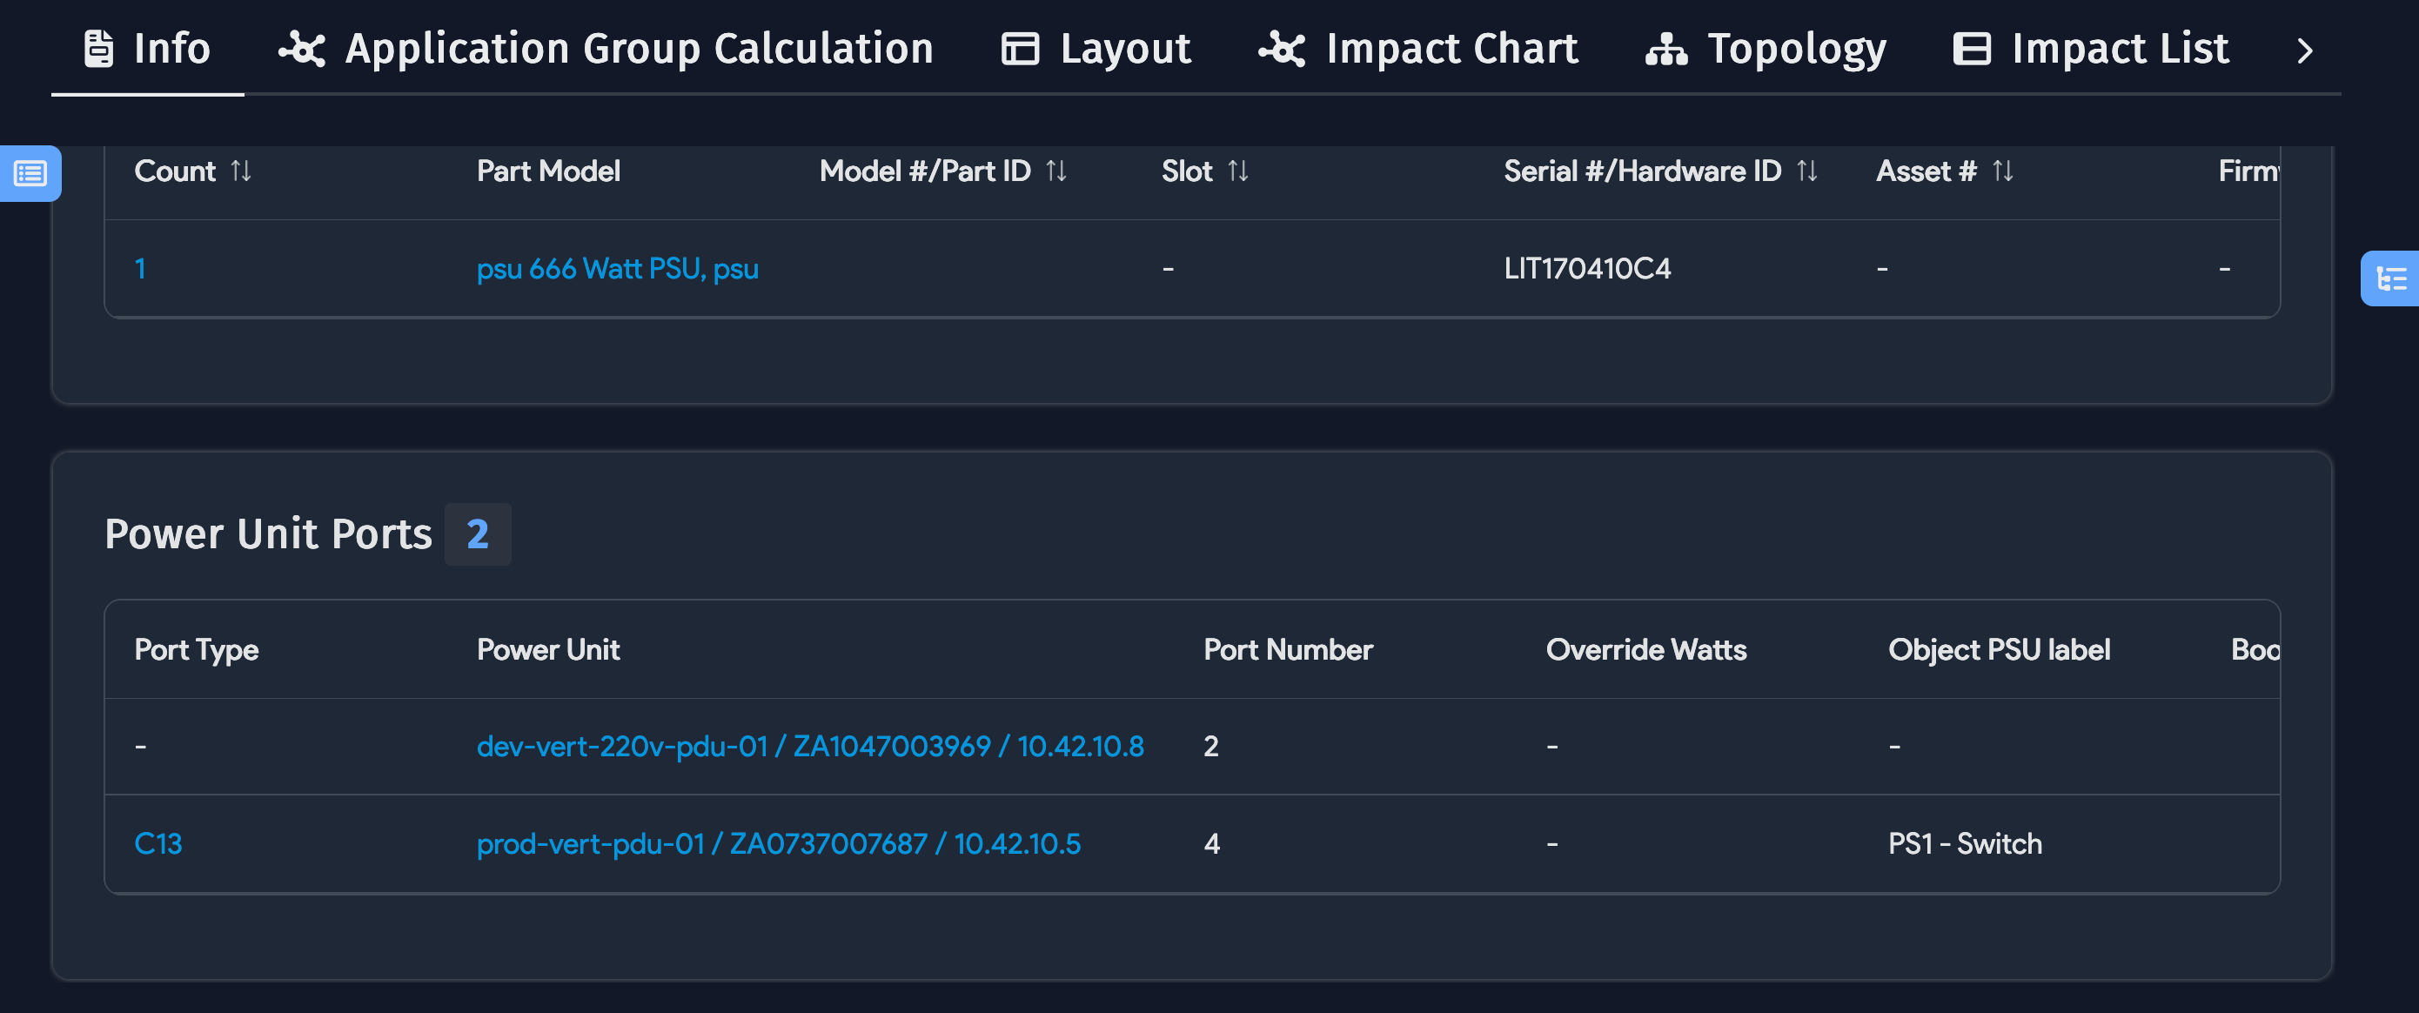
Task: Click the C13 port type link
Action: tap(158, 843)
